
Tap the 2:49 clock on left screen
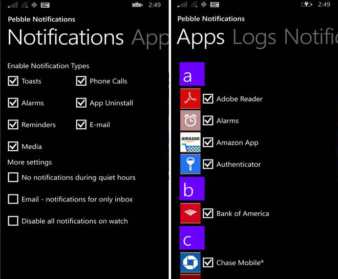(155, 5)
